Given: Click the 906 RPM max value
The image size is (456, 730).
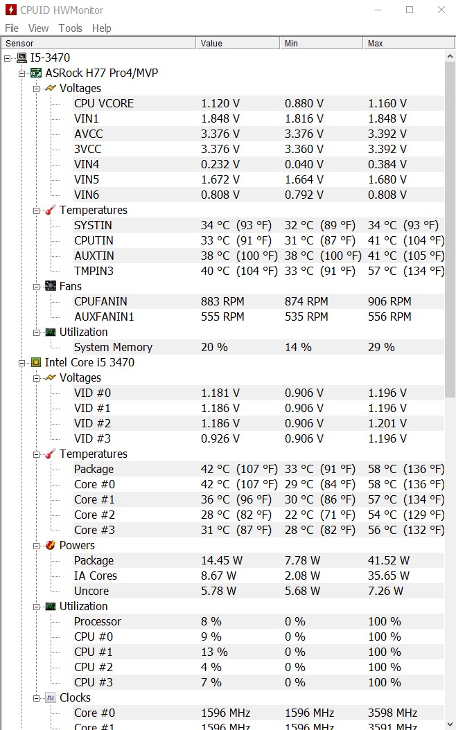Looking at the screenshot, I should point(389,302).
